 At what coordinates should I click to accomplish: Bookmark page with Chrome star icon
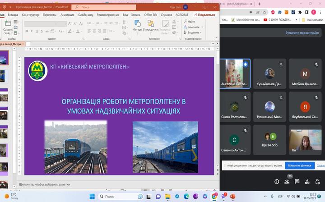point(264,13)
